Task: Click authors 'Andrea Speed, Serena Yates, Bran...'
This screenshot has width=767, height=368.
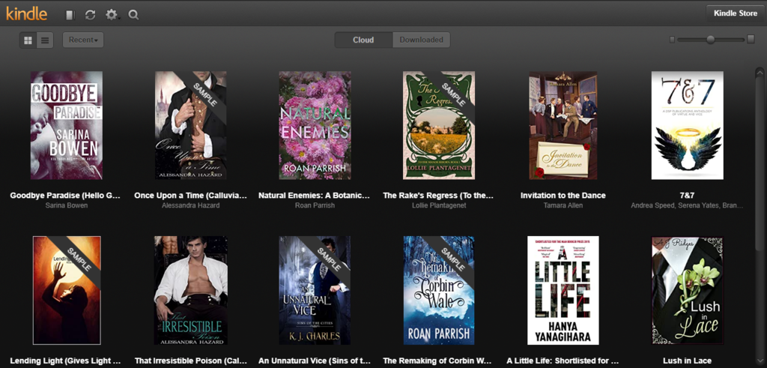Action: pos(688,205)
